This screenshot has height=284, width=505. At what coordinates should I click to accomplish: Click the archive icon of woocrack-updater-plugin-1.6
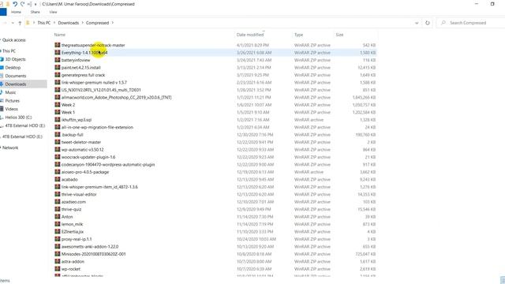click(58, 157)
